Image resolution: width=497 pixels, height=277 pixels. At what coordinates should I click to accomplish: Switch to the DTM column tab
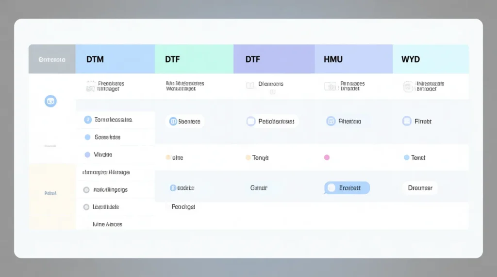(115, 59)
